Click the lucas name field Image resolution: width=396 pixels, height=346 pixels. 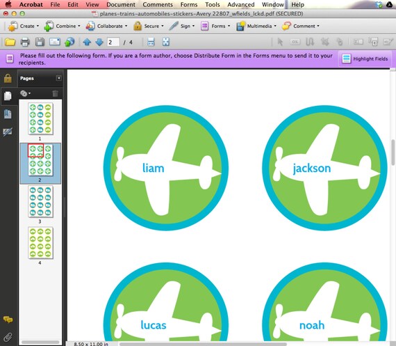tap(154, 325)
